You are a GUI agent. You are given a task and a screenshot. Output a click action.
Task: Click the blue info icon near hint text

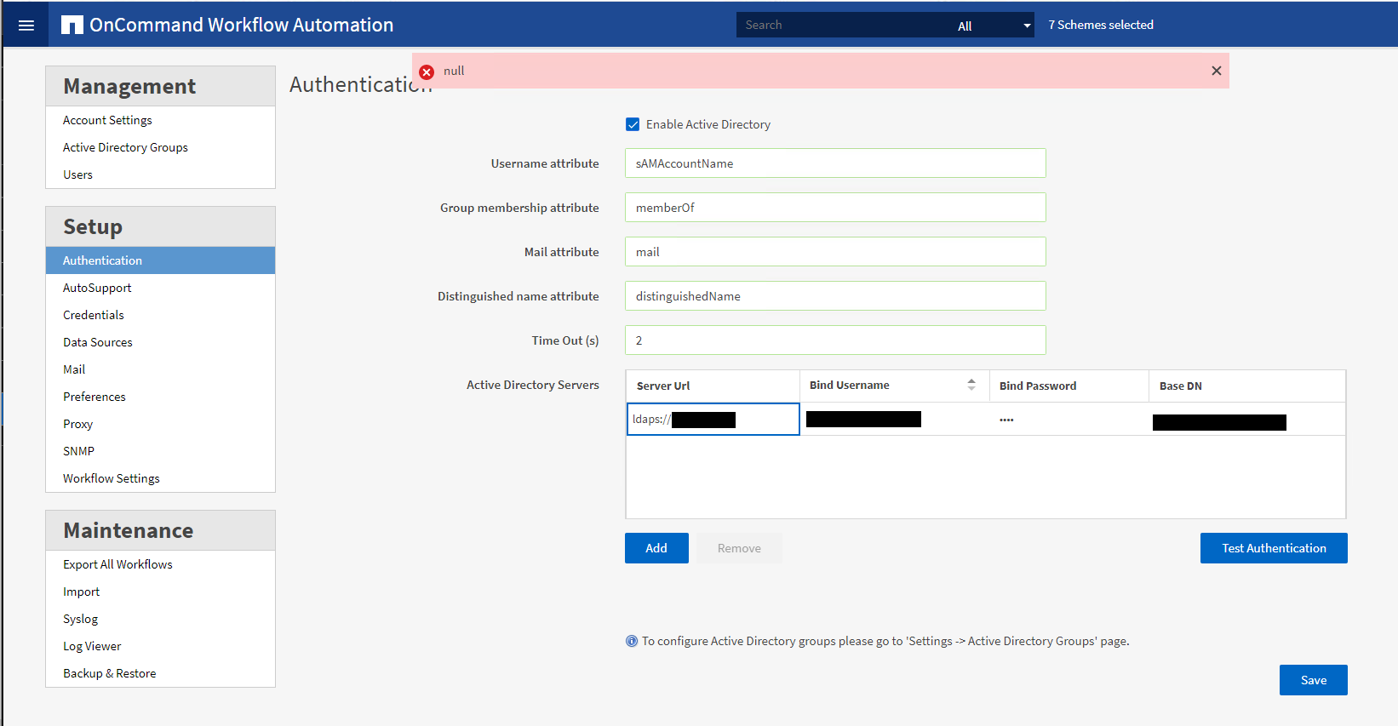click(632, 641)
